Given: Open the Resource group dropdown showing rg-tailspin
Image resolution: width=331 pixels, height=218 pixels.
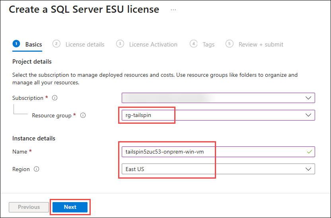Looking at the screenshot, I should tap(218, 115).
